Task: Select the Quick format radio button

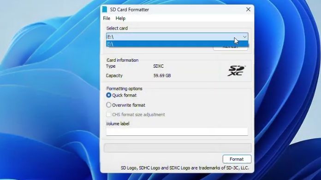Action: [109, 95]
